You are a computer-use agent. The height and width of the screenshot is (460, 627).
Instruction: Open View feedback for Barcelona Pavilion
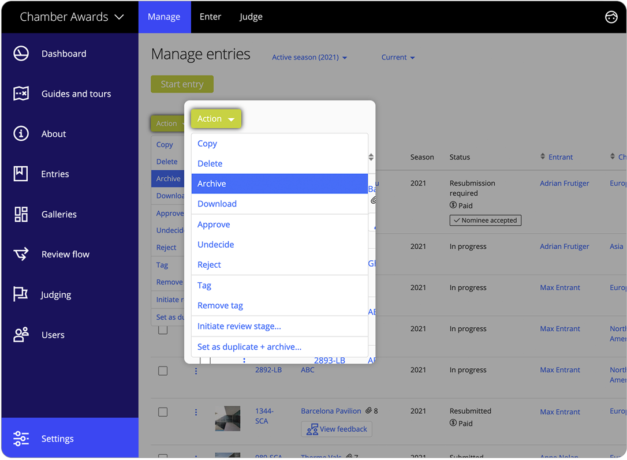coord(337,429)
